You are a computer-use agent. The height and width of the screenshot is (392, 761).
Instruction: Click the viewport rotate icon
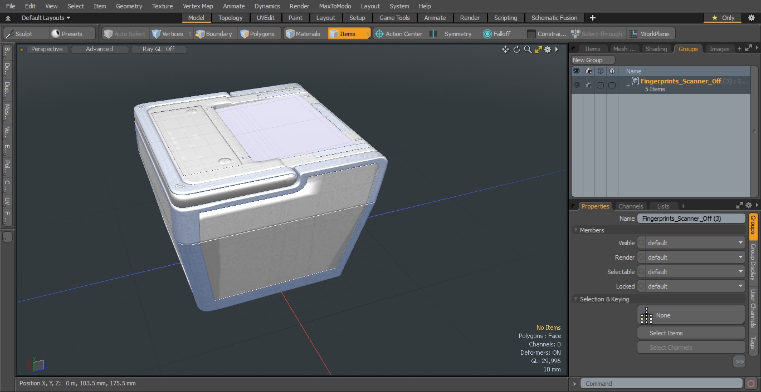coord(516,49)
